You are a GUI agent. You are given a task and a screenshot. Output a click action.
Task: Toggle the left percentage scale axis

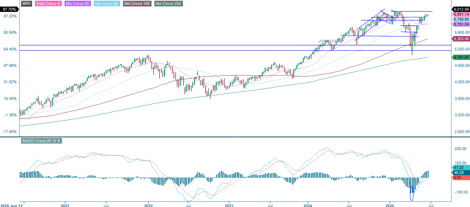(10, 71)
